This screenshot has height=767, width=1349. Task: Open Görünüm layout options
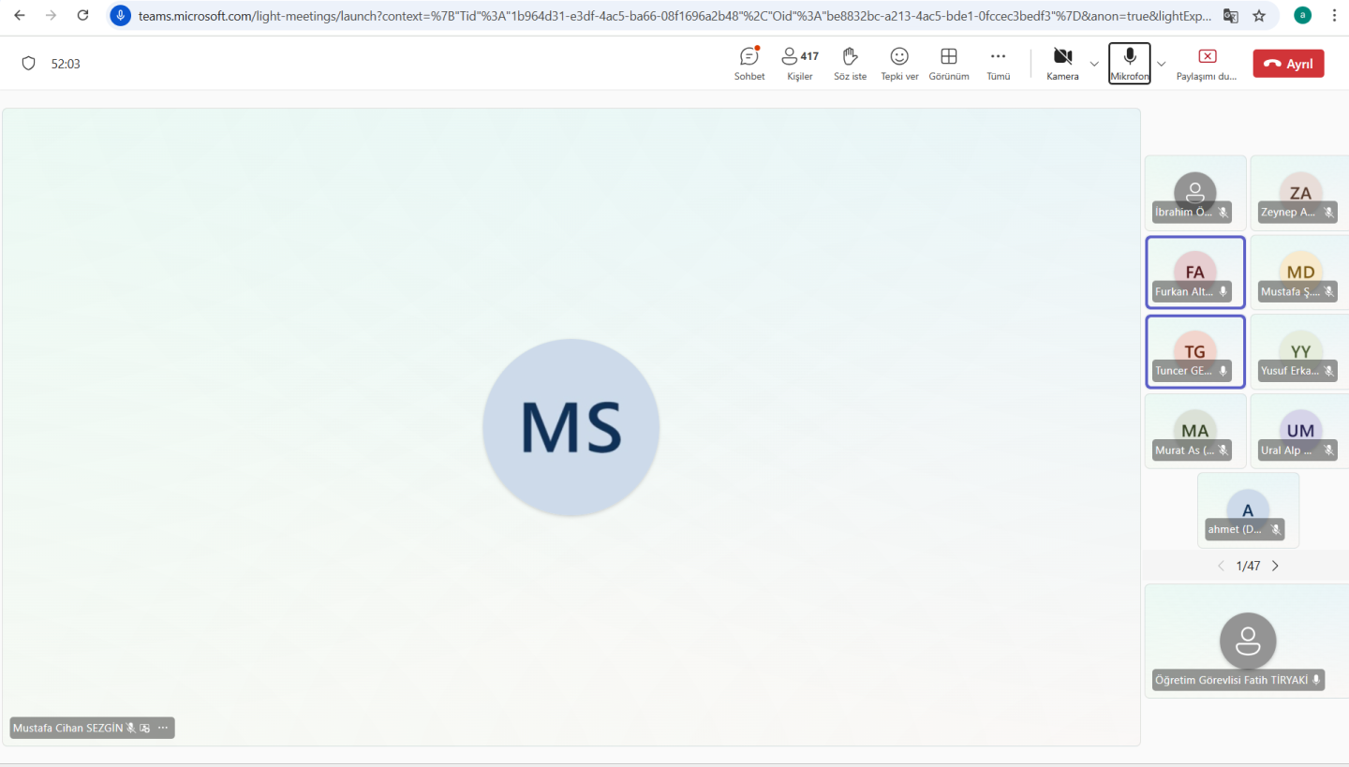pos(948,63)
